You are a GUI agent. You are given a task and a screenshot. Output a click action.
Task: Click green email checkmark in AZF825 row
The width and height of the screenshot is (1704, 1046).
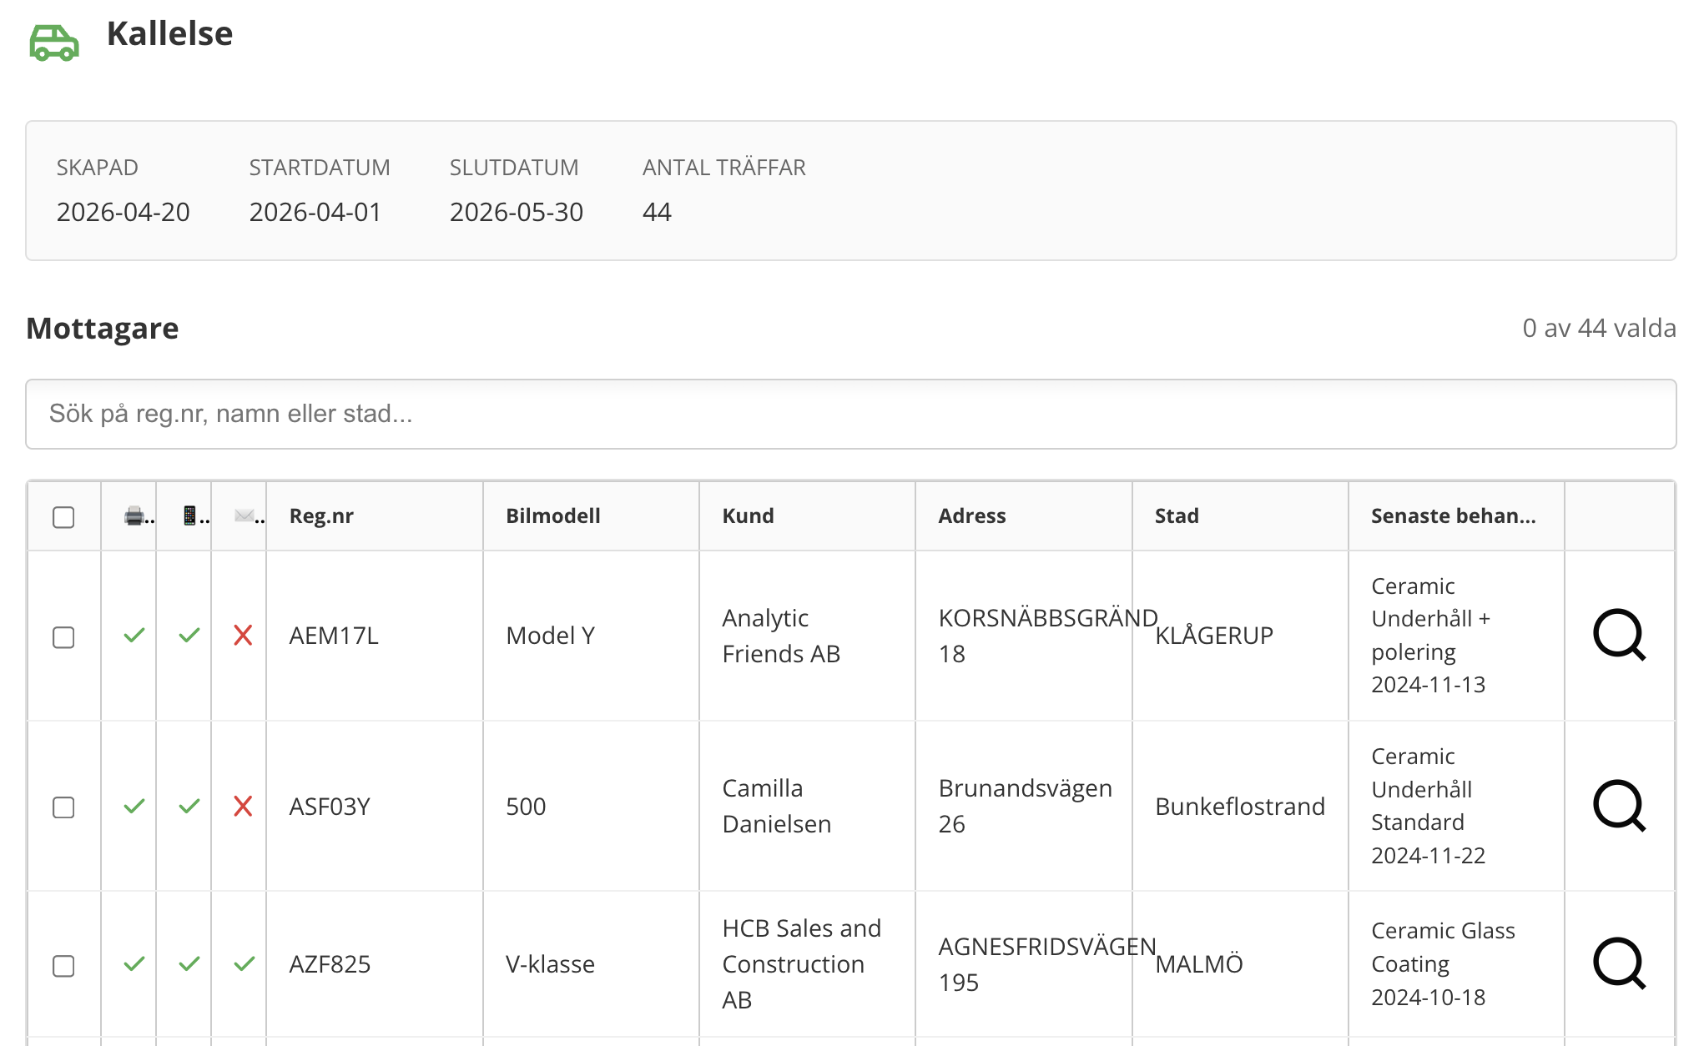tap(244, 964)
